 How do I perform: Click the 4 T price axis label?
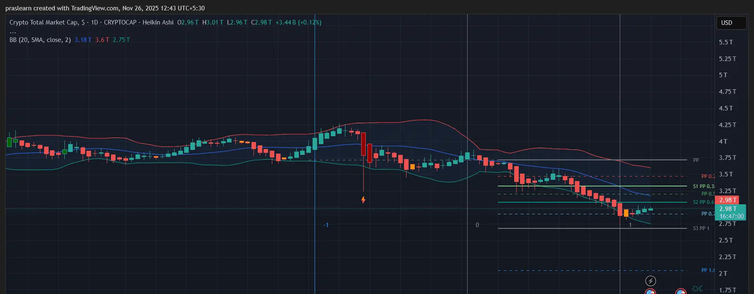723,142
